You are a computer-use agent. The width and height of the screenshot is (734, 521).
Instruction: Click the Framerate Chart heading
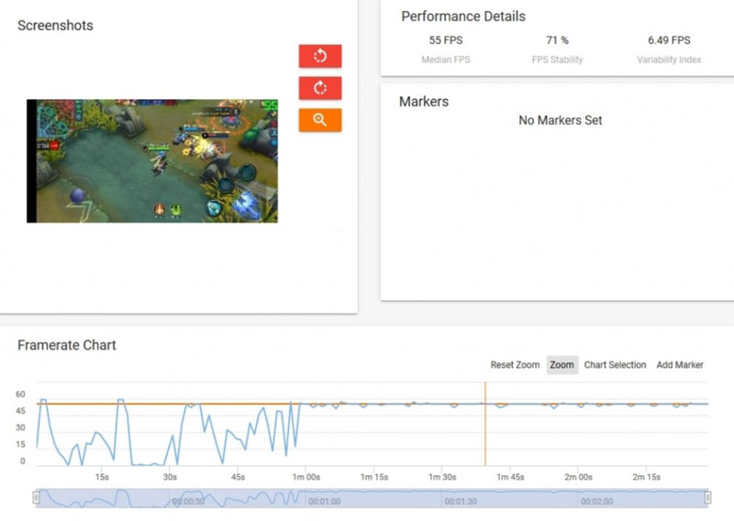click(x=67, y=345)
